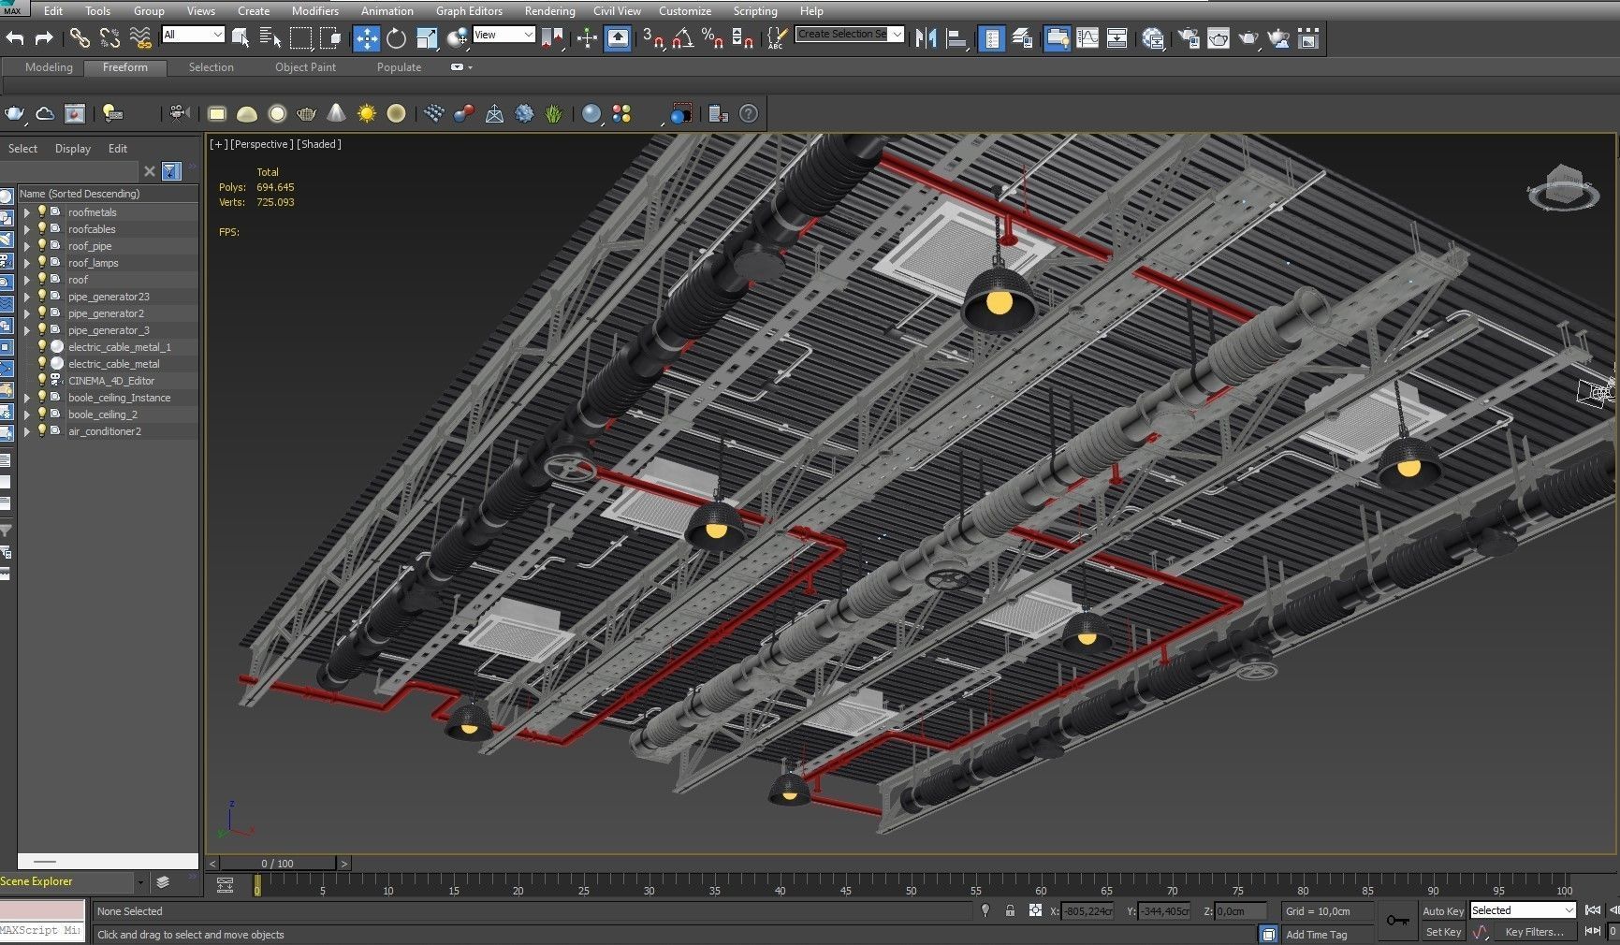Viewport: 1620px width, 945px height.
Task: Click the ViewCube in the viewport
Action: coord(1564,186)
